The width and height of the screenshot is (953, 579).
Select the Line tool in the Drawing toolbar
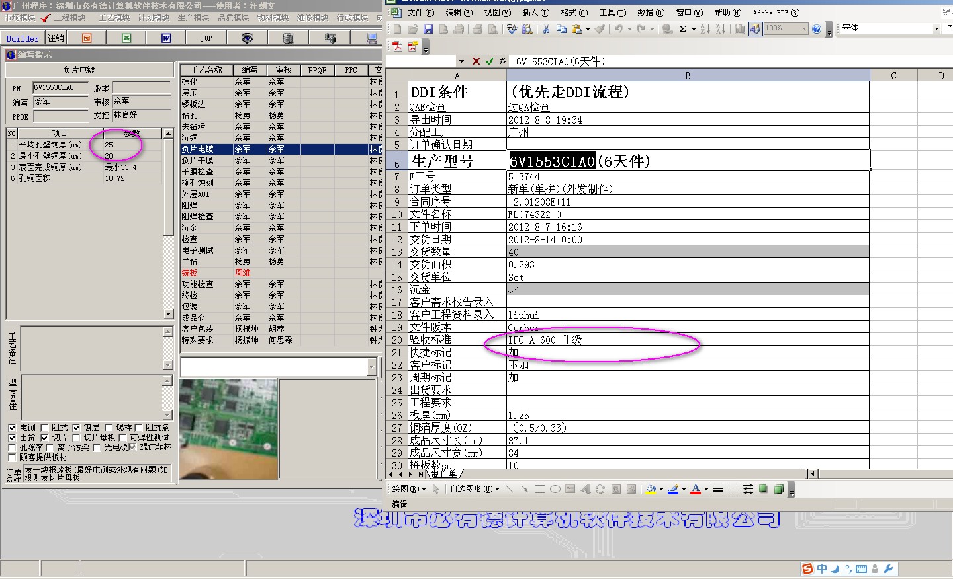[x=509, y=489]
